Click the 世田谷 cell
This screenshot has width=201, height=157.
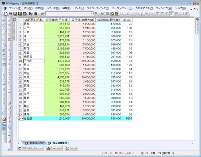(34, 57)
